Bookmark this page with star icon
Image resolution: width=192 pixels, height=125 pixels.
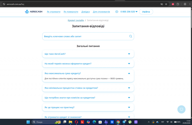pos(166,4)
